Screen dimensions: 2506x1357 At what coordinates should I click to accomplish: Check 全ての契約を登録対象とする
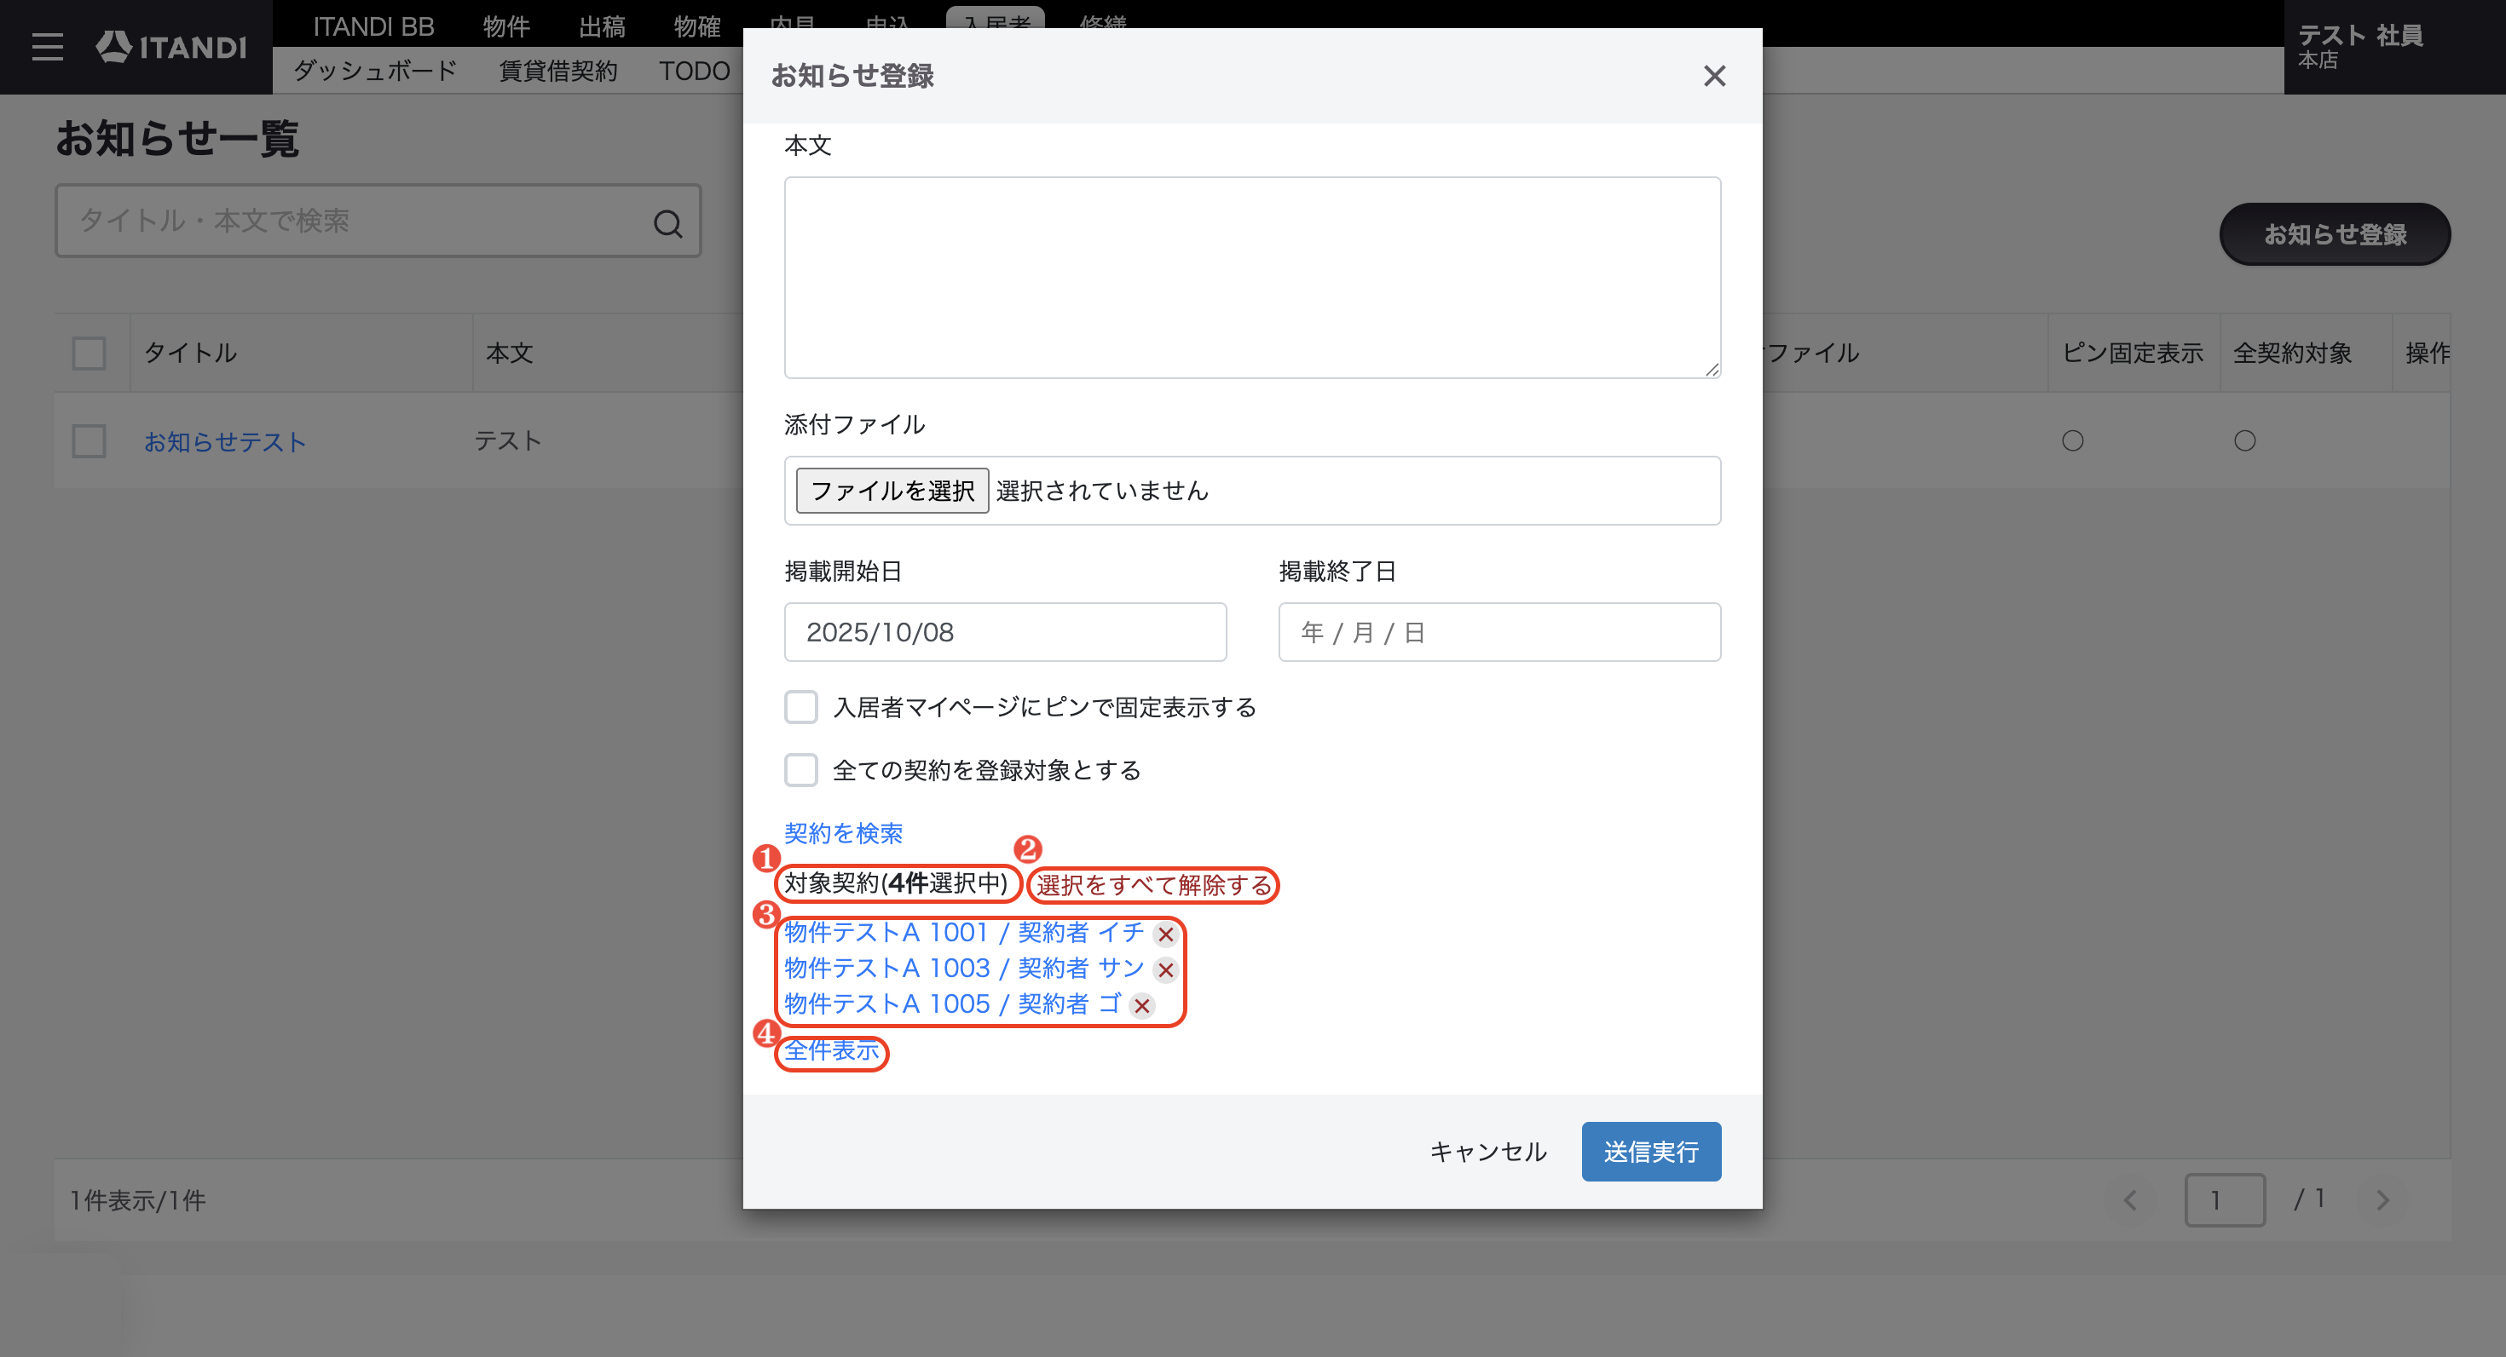click(801, 771)
